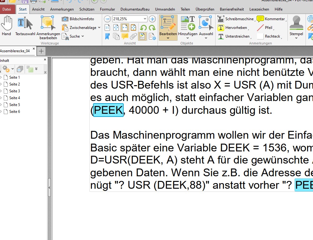
Task: Click the Anmerkungen bearbeiten button
Action: (x=48, y=27)
